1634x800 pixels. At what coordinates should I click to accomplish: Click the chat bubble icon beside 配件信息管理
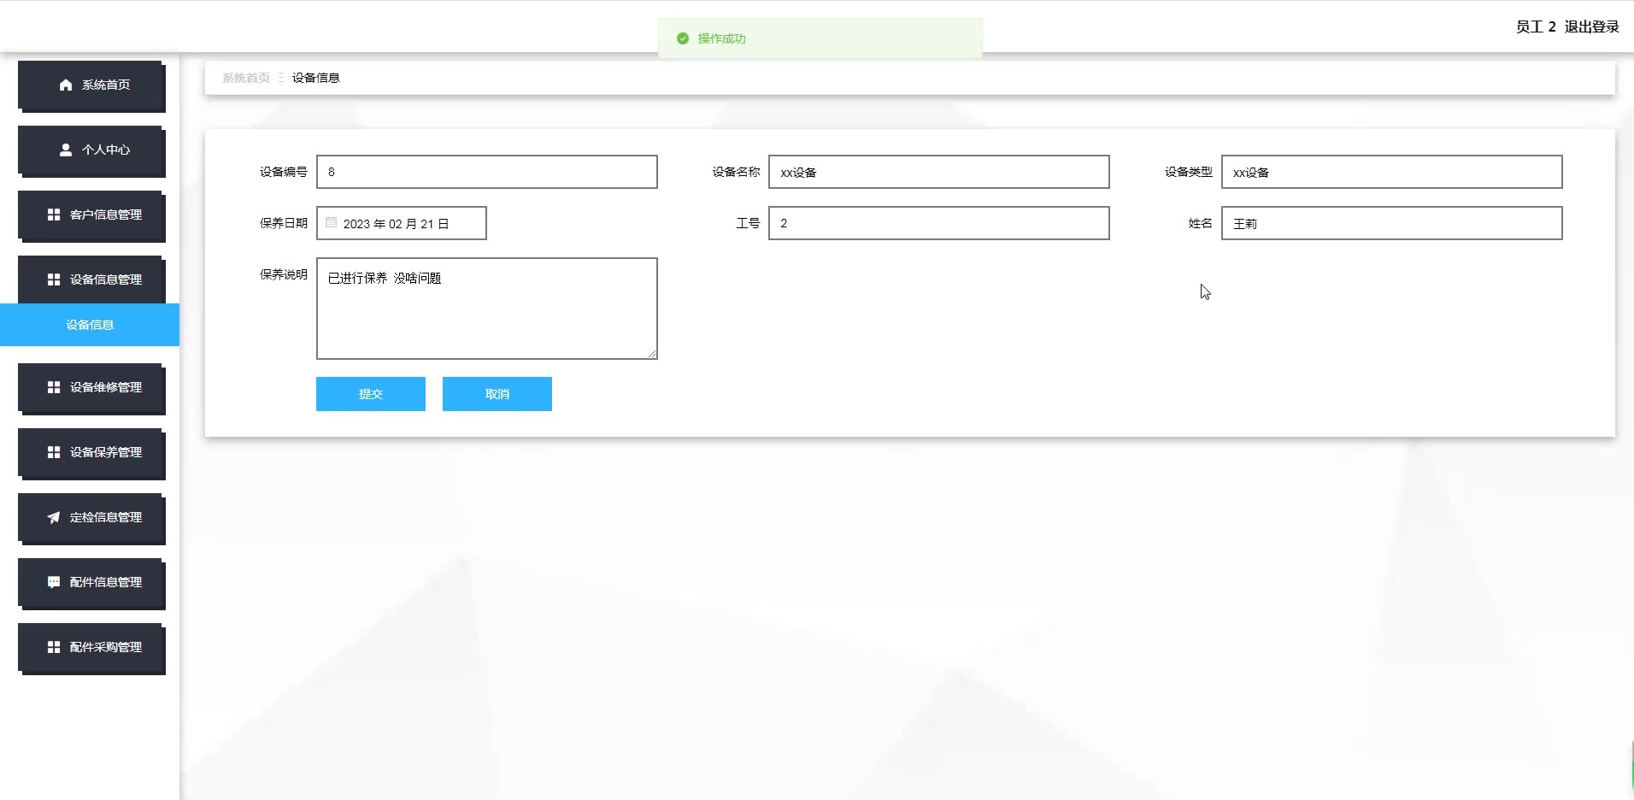pyautogui.click(x=54, y=582)
